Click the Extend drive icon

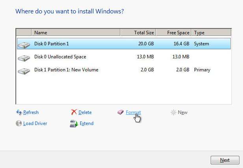tap(74, 123)
